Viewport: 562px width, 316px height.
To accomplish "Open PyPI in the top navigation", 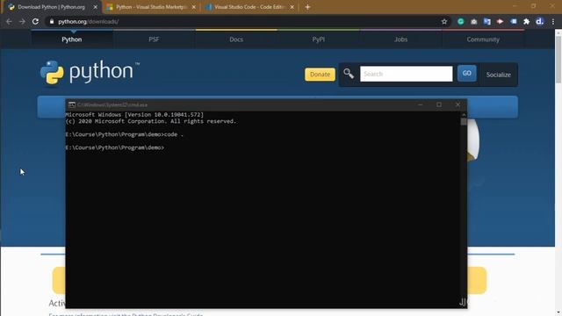I will tap(319, 39).
